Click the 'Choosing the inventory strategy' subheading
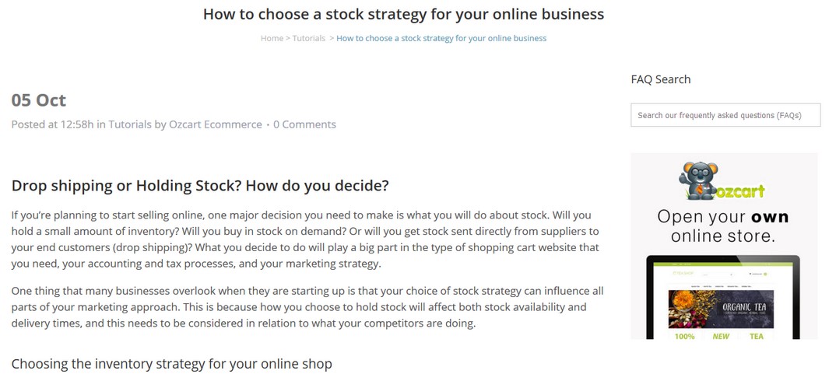The height and width of the screenshot is (381, 829). pos(172,364)
